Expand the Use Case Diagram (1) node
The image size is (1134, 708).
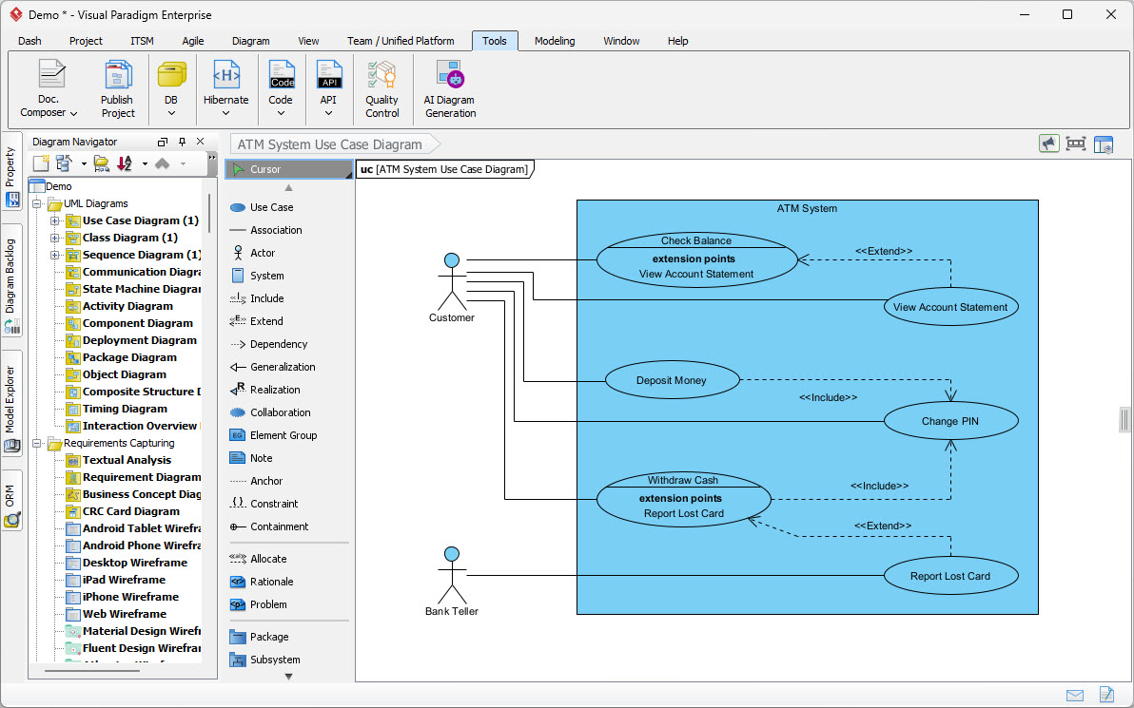tap(55, 220)
